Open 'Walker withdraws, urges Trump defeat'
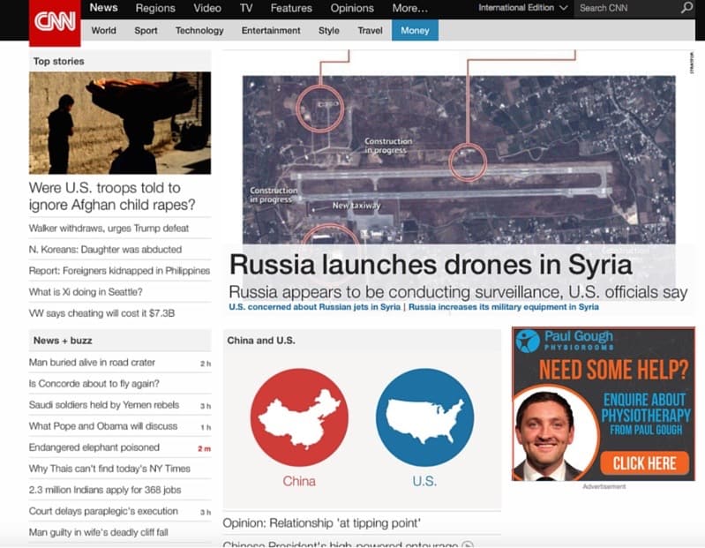The image size is (705, 548). coord(109,228)
